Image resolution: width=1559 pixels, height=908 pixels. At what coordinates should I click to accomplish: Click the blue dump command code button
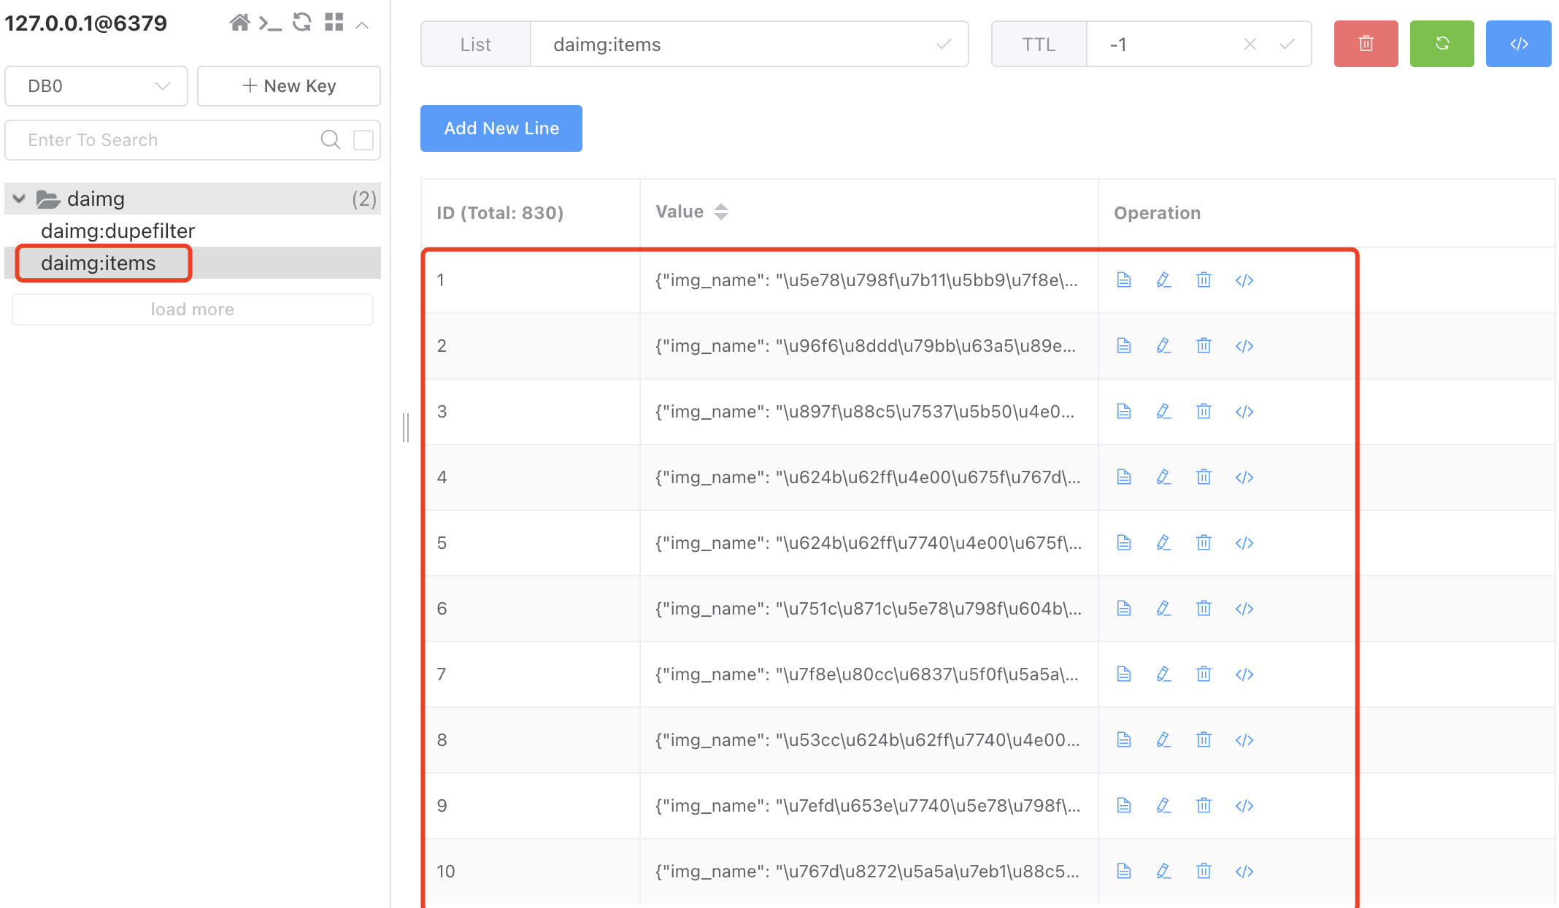coord(1518,44)
